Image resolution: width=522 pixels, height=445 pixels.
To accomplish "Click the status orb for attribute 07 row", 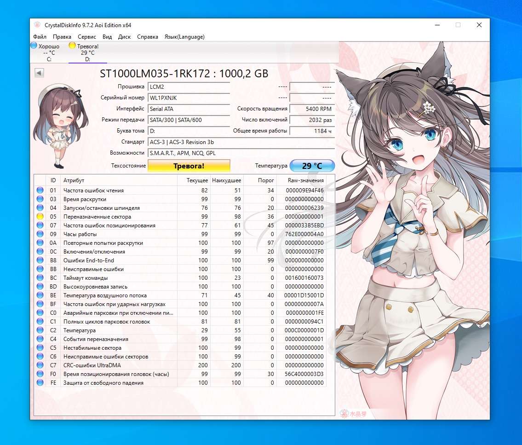I will coord(40,225).
